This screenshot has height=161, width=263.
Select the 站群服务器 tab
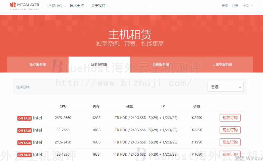pos(99,64)
